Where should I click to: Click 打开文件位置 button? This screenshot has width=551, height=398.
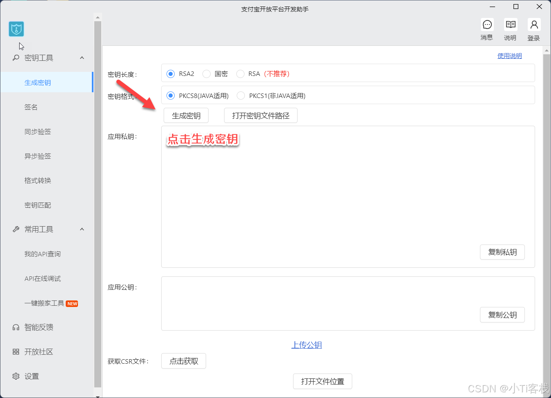(322, 381)
